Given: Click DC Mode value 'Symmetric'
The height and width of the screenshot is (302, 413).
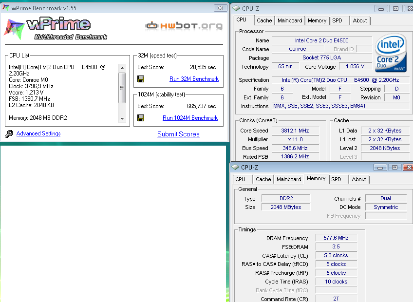Looking at the screenshot, I should (x=386, y=207).
